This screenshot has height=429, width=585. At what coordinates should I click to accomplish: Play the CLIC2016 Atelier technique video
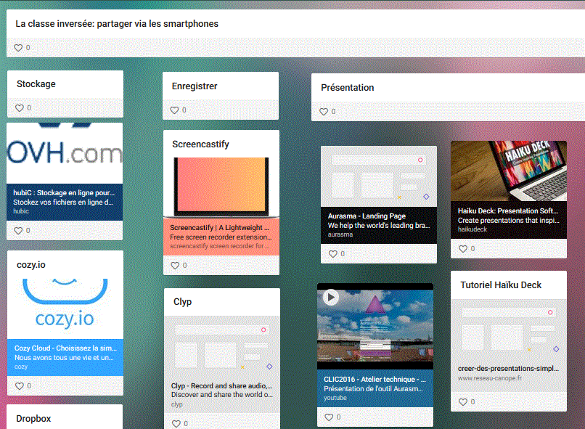pyautogui.click(x=331, y=298)
